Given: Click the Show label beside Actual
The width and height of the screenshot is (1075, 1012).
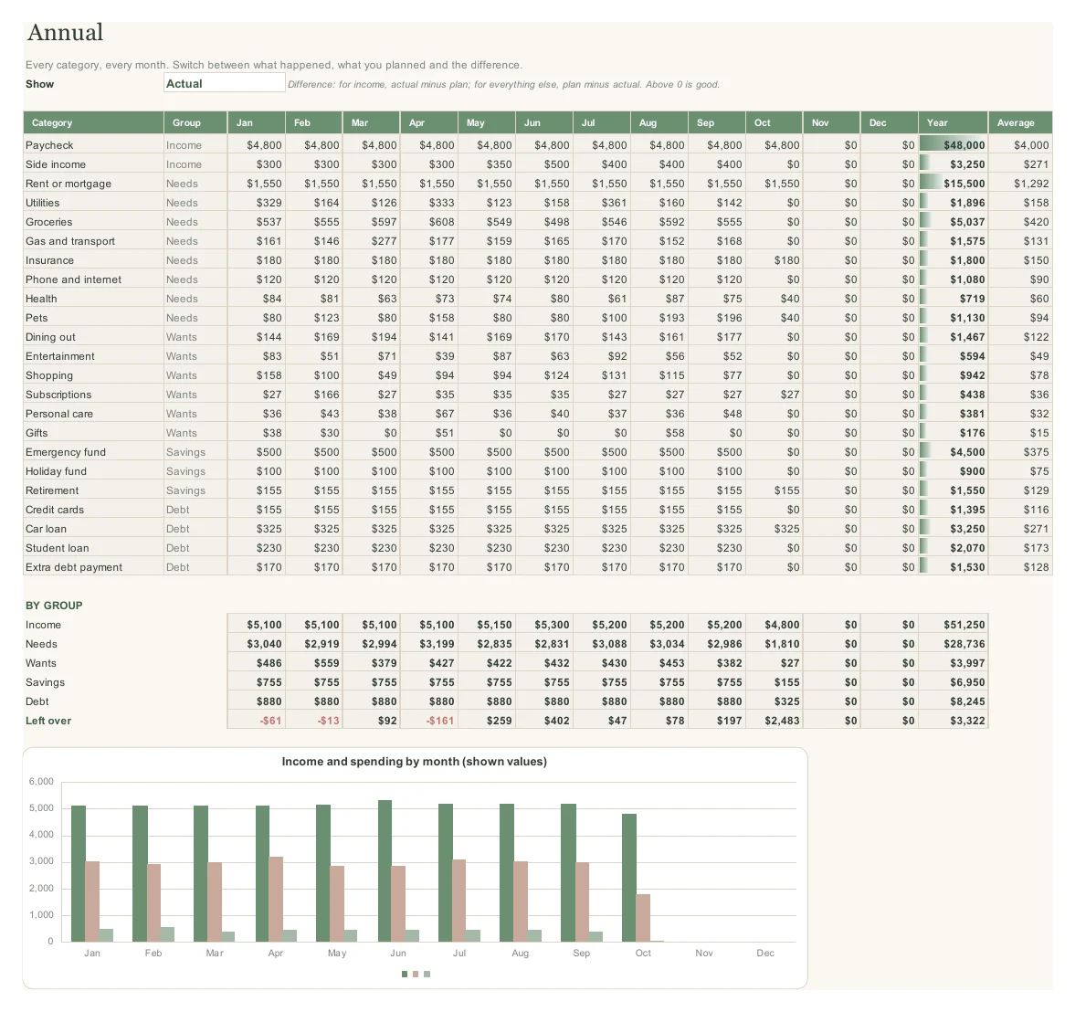Looking at the screenshot, I should point(40,84).
